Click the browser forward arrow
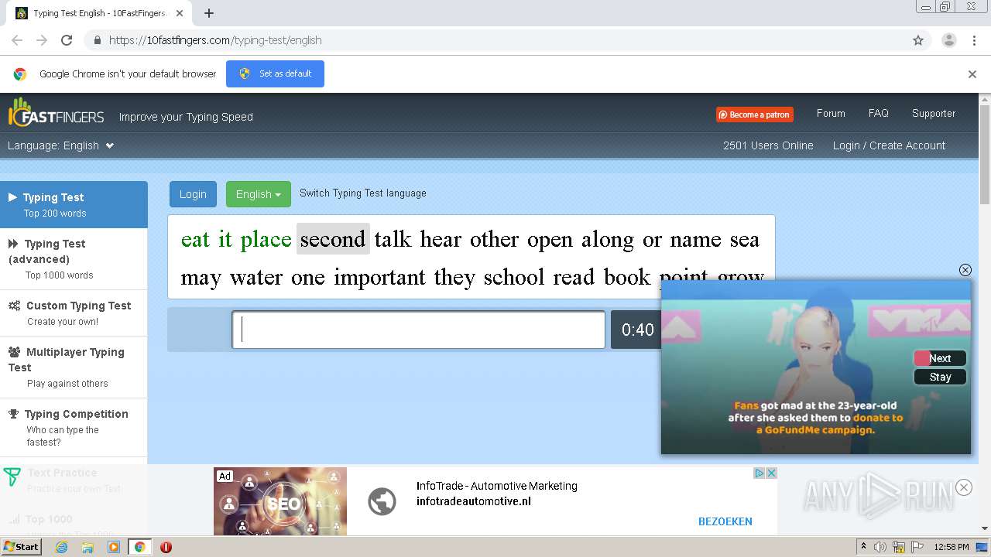The height and width of the screenshot is (557, 991). click(x=42, y=40)
